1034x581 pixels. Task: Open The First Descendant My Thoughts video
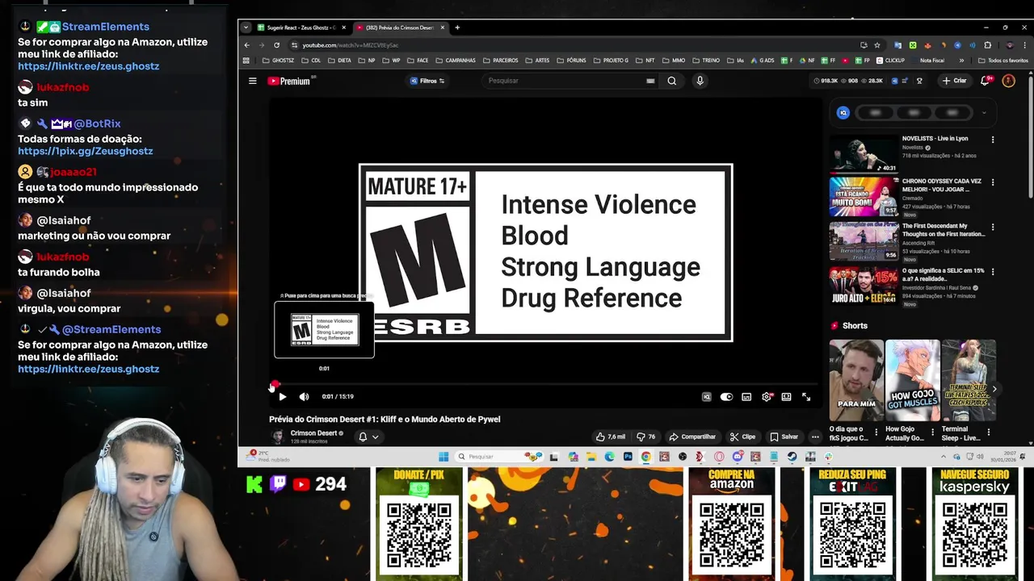864,240
